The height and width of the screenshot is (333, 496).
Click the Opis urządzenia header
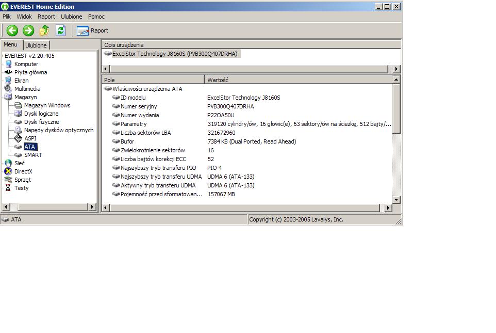251,45
